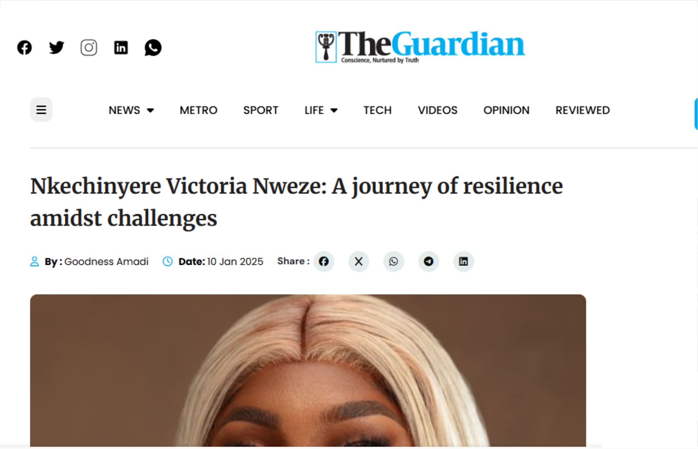Open the Twitter bird icon in header
Image resolution: width=698 pixels, height=449 pixels.
(x=56, y=48)
